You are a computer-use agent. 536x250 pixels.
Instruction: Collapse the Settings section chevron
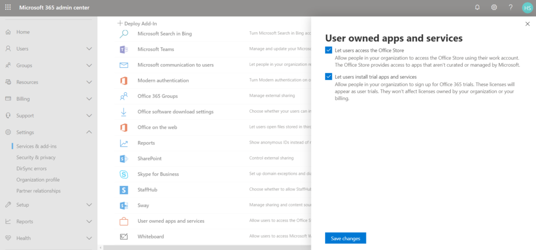(x=89, y=132)
